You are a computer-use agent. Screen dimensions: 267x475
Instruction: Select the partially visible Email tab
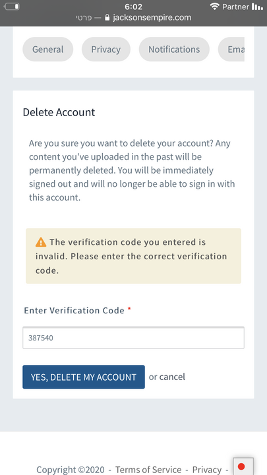[231, 49]
